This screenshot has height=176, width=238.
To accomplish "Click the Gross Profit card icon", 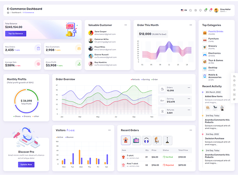I will (x=78, y=63).
